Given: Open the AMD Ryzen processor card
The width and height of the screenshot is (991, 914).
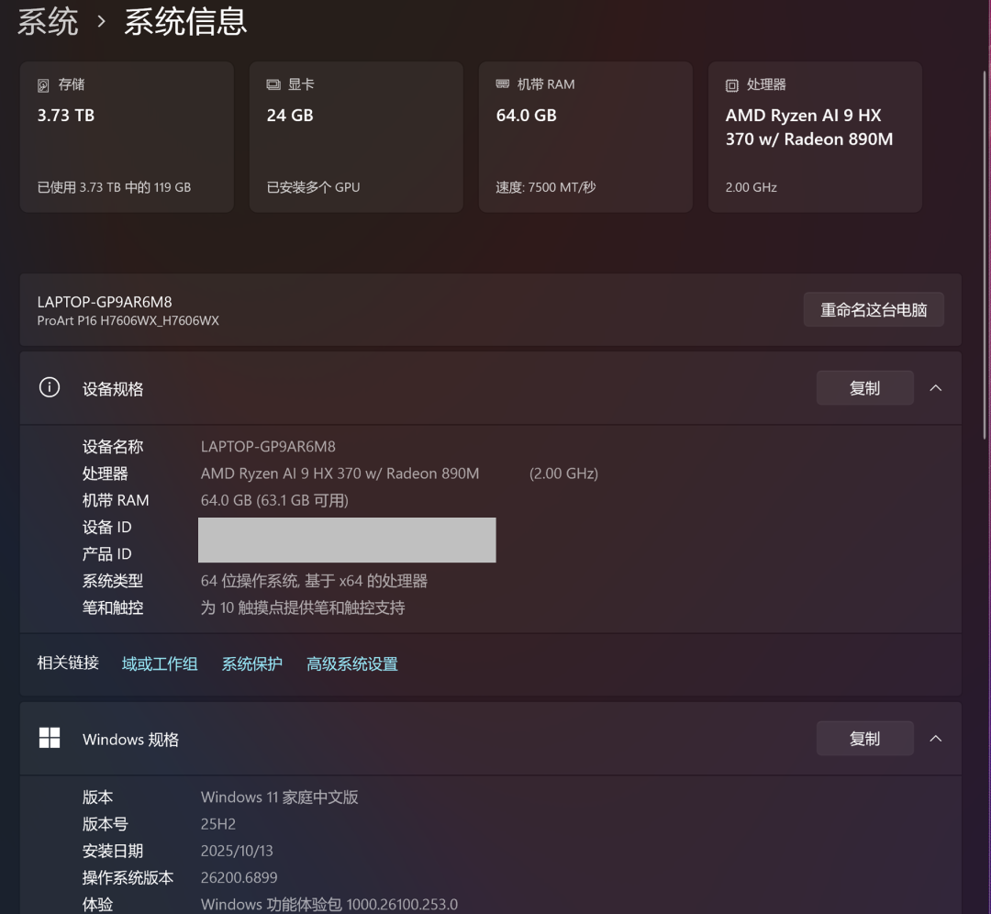Looking at the screenshot, I should (x=816, y=137).
